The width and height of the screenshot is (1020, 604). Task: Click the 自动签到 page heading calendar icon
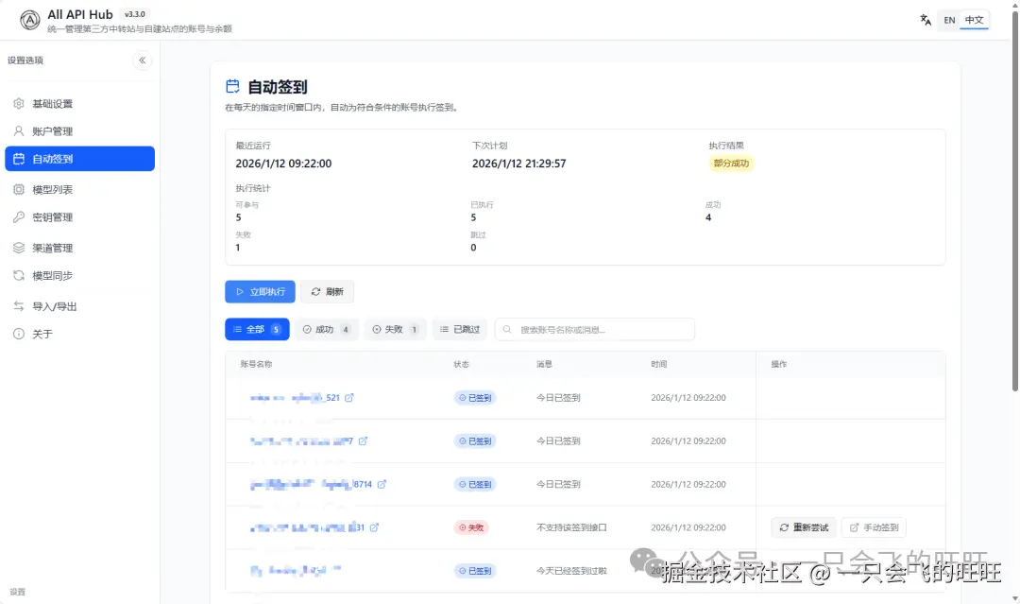coord(232,86)
